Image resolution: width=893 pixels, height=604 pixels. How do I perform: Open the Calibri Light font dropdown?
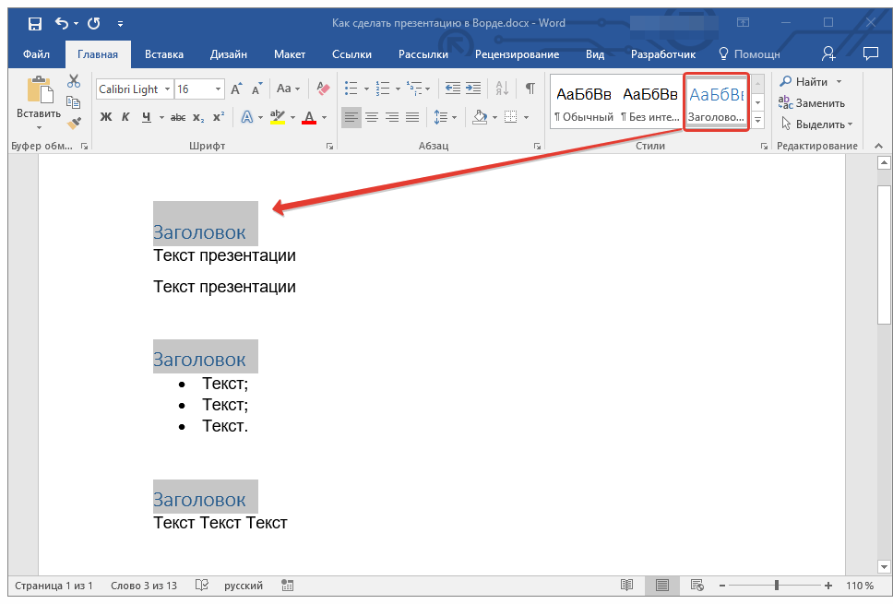click(x=167, y=89)
